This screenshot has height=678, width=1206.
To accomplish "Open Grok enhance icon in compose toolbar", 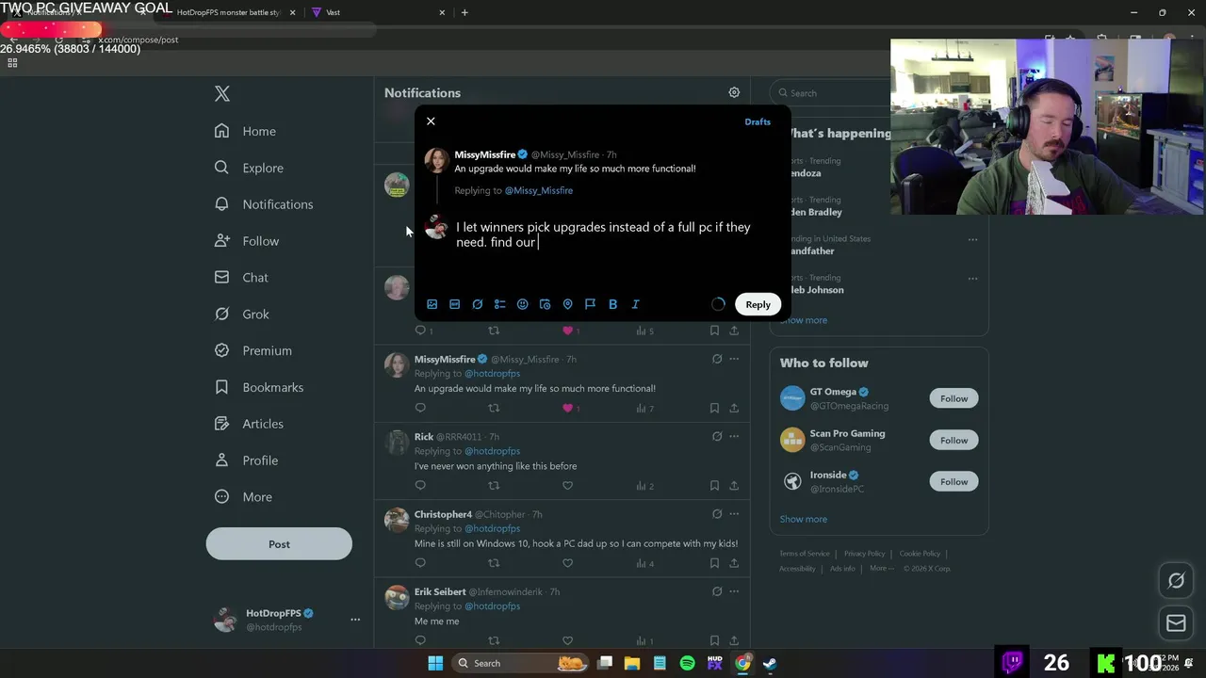I will pos(477,304).
